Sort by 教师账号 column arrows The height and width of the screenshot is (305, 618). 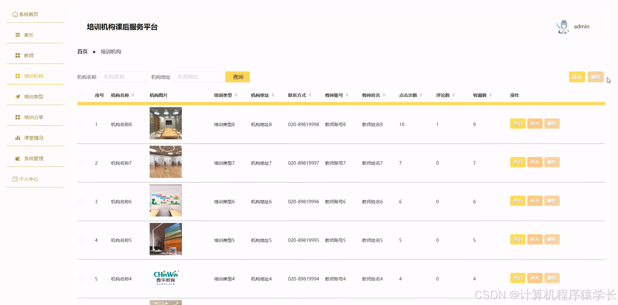click(347, 95)
